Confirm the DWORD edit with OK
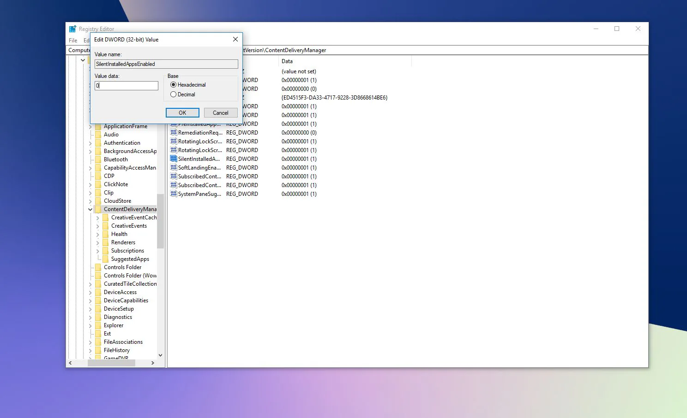 tap(182, 113)
